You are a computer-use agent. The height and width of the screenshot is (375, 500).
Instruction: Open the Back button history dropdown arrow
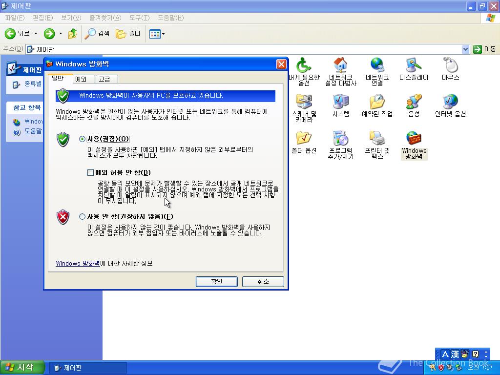[36, 34]
